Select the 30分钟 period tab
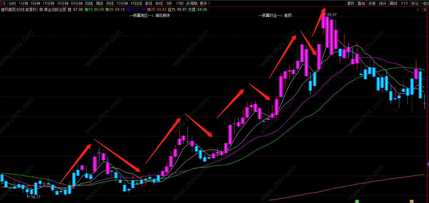The image size is (429, 203). (63, 3)
